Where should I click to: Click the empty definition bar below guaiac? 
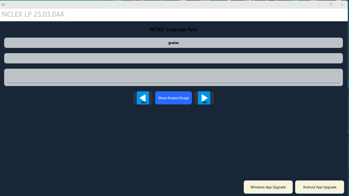click(x=173, y=58)
